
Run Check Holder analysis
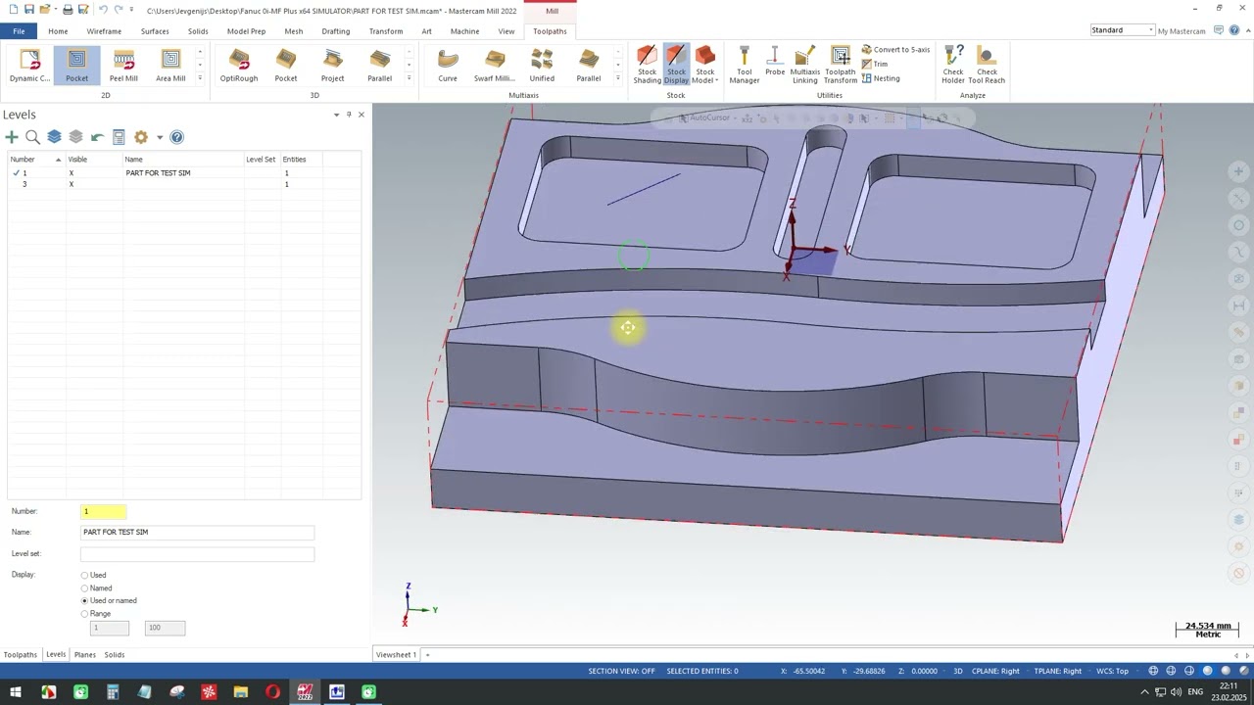(x=953, y=65)
